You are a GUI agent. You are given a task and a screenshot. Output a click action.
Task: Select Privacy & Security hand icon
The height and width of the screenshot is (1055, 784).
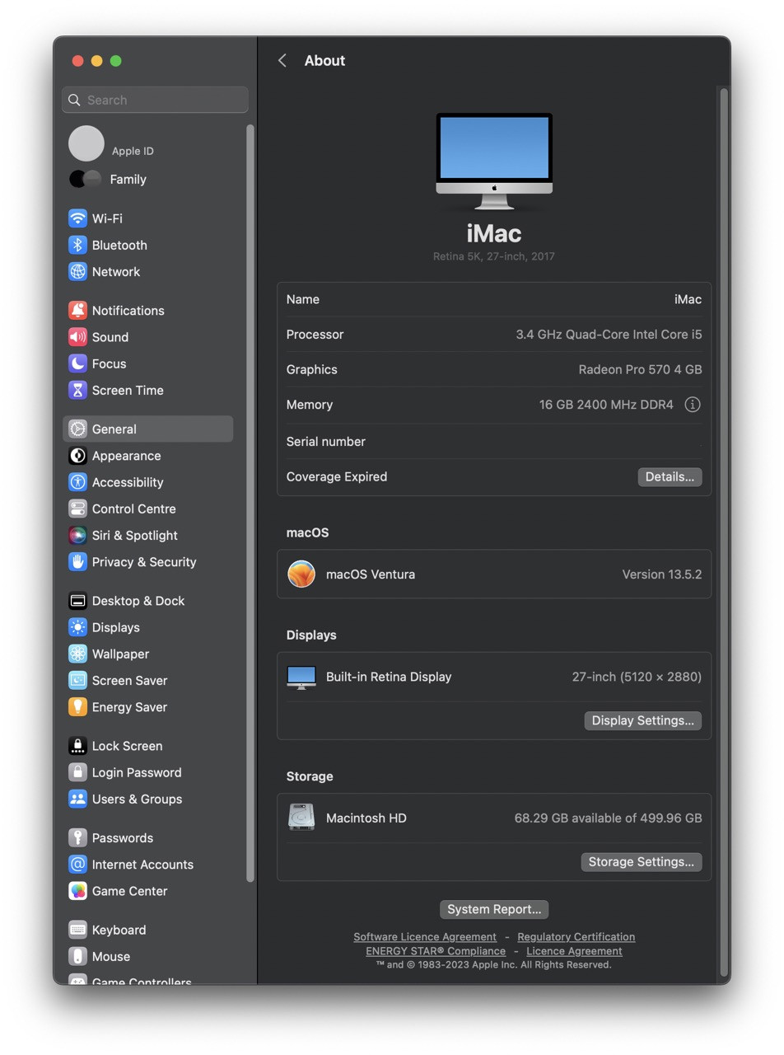pyautogui.click(x=77, y=561)
